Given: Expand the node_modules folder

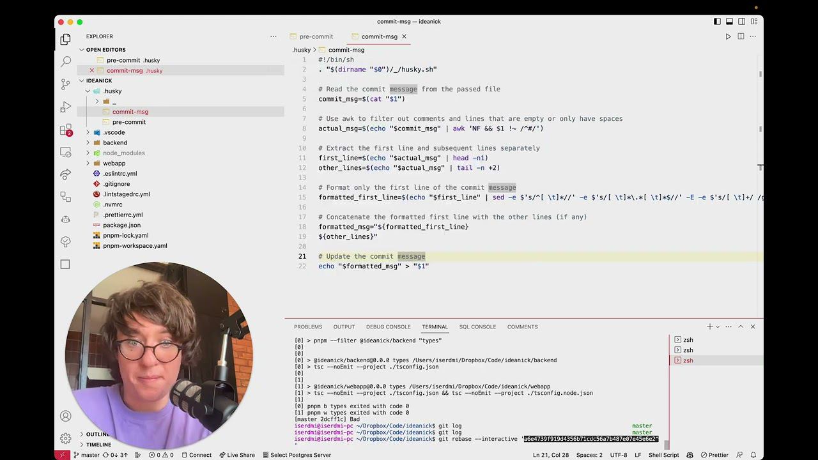Looking at the screenshot, I should (88, 153).
